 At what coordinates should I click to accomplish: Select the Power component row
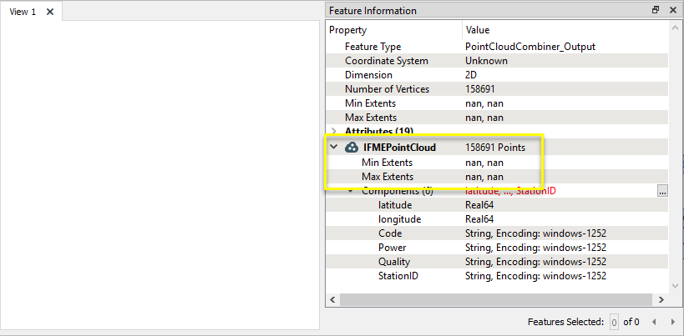pyautogui.click(x=497, y=248)
